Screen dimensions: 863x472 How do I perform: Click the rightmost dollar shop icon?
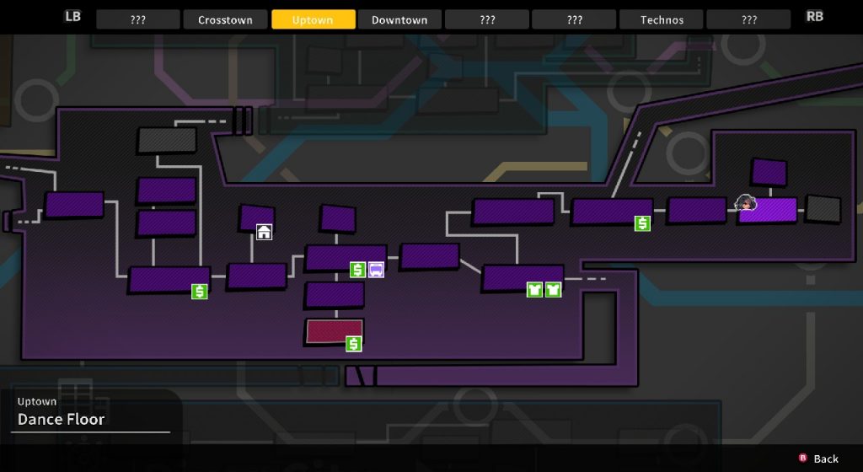click(643, 223)
